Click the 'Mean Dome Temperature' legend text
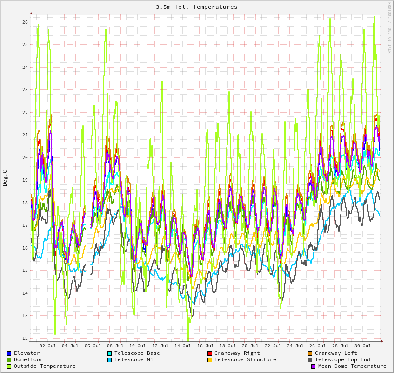Screen dimensions: 394x373 point(352,366)
